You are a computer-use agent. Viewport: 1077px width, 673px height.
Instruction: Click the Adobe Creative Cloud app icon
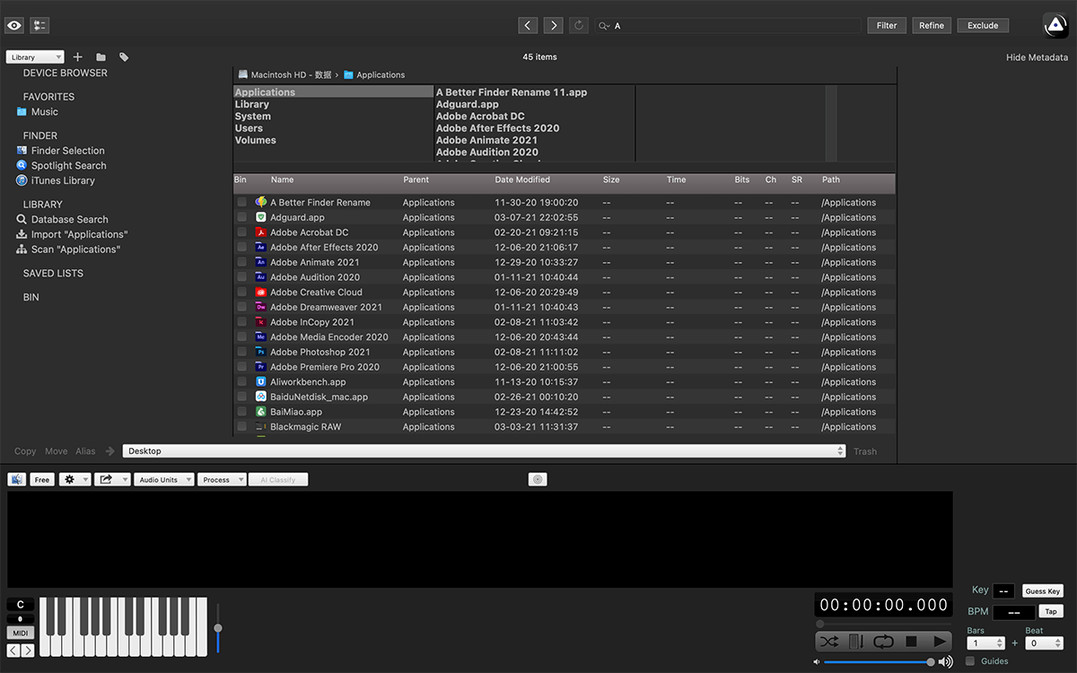(x=260, y=292)
